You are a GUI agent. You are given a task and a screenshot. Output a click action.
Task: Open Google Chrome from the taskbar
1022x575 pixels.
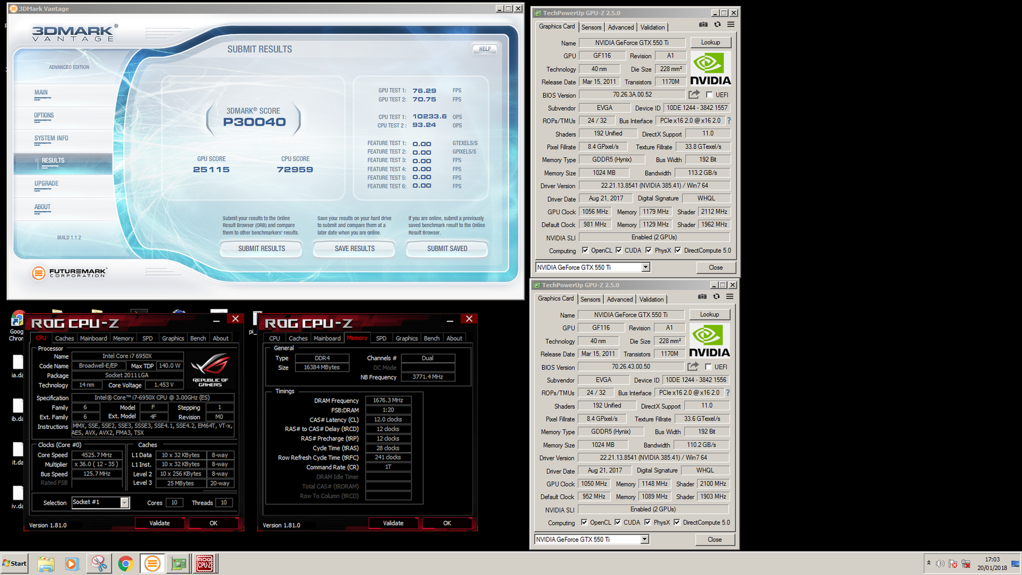click(x=126, y=563)
